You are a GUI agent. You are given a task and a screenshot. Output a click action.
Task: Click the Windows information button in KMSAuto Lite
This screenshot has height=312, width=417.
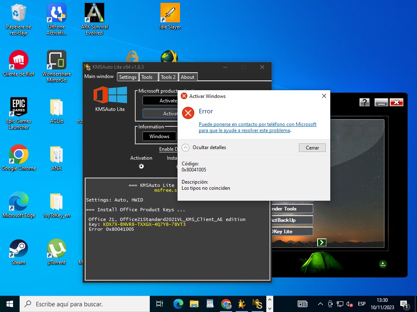159,136
